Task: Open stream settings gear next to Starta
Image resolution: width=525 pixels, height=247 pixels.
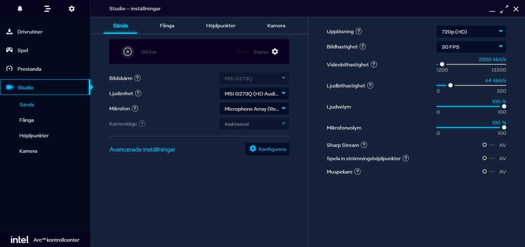Action: tap(275, 52)
